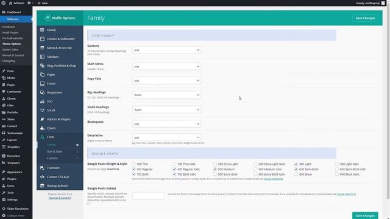The height and width of the screenshot is (219, 390).
Task: Click Collapse menu in WP sidebar
Action: pyautogui.click(x=13, y=215)
